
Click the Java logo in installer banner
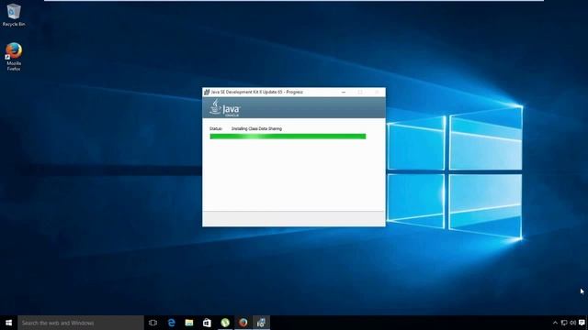[x=224, y=108]
